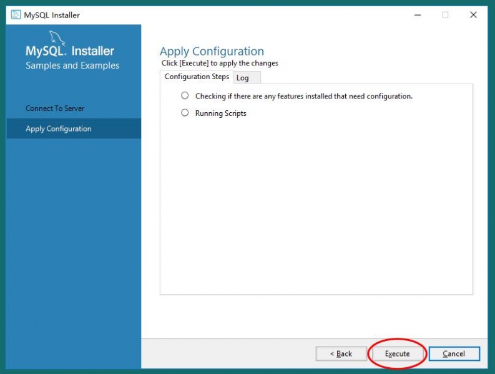Click the 'Checking if there are any features' step text
Screen dimensions: 495x374
point(303,97)
